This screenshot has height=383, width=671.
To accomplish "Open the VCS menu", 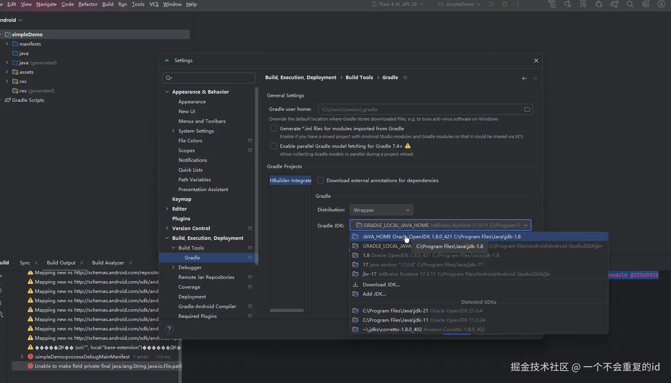I will [x=154, y=4].
